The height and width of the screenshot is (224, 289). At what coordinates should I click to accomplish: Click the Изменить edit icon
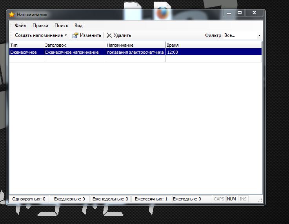coord(75,35)
